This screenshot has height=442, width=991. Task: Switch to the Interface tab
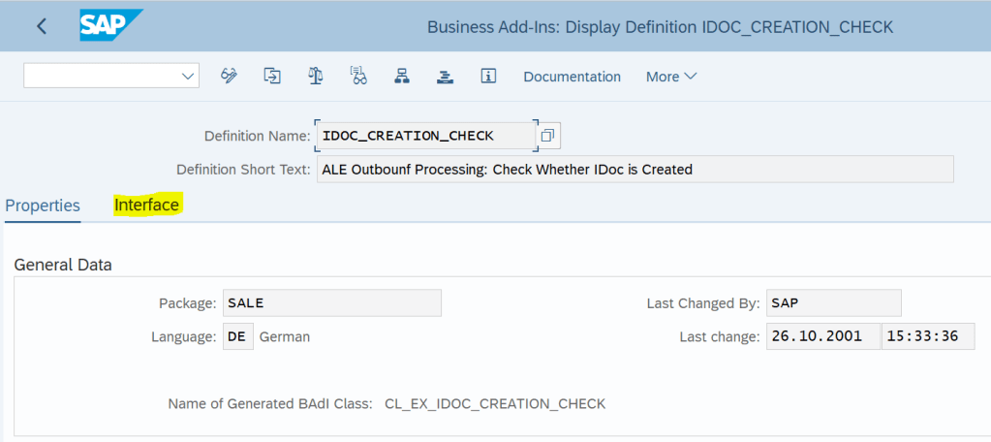(146, 205)
